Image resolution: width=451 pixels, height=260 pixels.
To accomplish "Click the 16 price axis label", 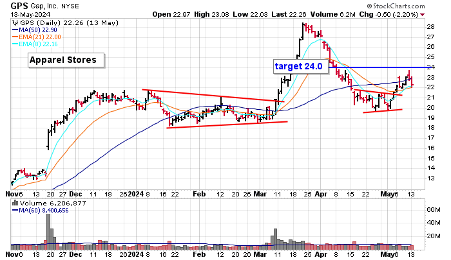I will coord(430,148).
